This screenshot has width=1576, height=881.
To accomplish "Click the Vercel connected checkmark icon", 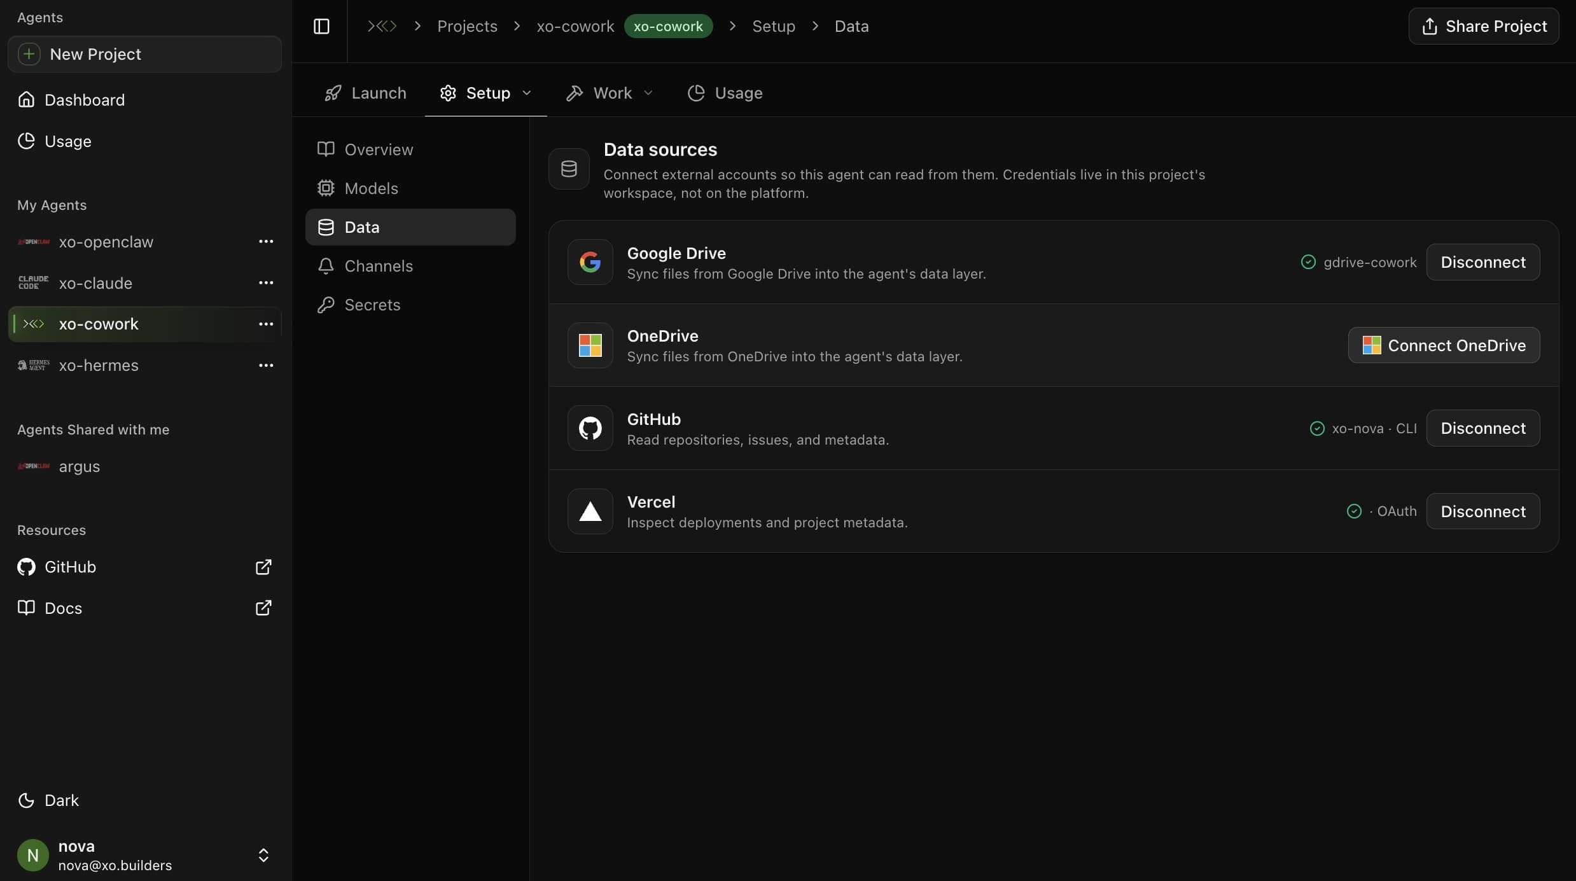I will pos(1354,511).
